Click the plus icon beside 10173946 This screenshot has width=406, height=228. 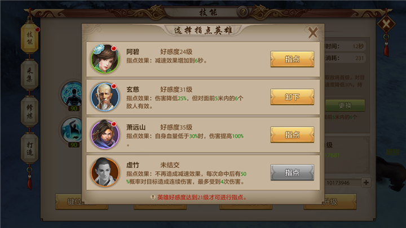366,182
